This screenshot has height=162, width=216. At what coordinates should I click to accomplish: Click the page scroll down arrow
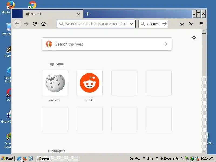click(x=204, y=151)
